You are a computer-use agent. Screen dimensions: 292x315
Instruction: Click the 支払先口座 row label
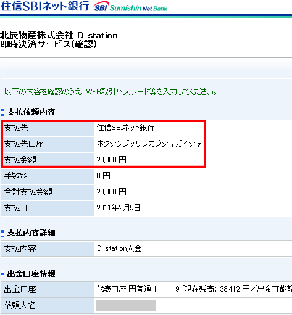point(24,144)
